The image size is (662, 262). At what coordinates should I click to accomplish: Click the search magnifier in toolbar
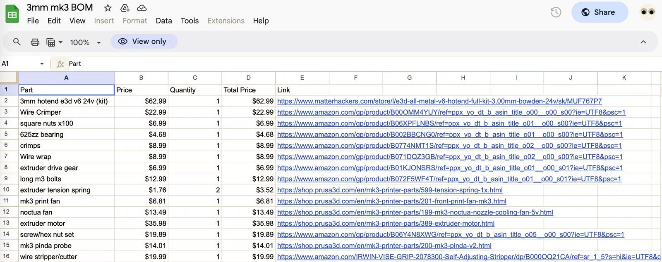pos(17,42)
